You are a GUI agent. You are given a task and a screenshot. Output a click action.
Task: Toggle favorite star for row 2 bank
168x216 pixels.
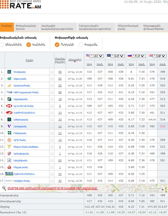point(52,79)
